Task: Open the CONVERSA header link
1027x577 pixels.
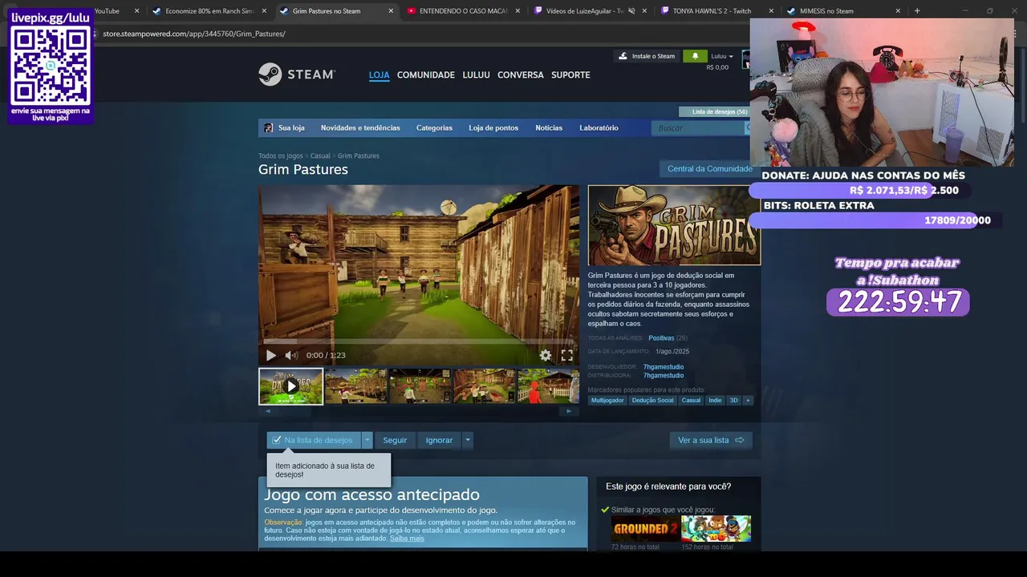Action: (x=521, y=75)
